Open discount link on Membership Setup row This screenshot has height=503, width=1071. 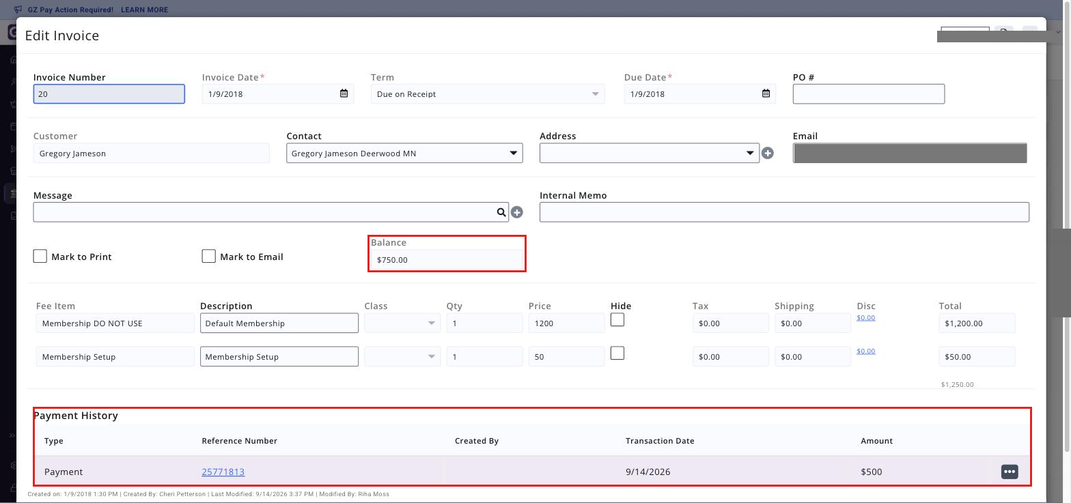(865, 351)
